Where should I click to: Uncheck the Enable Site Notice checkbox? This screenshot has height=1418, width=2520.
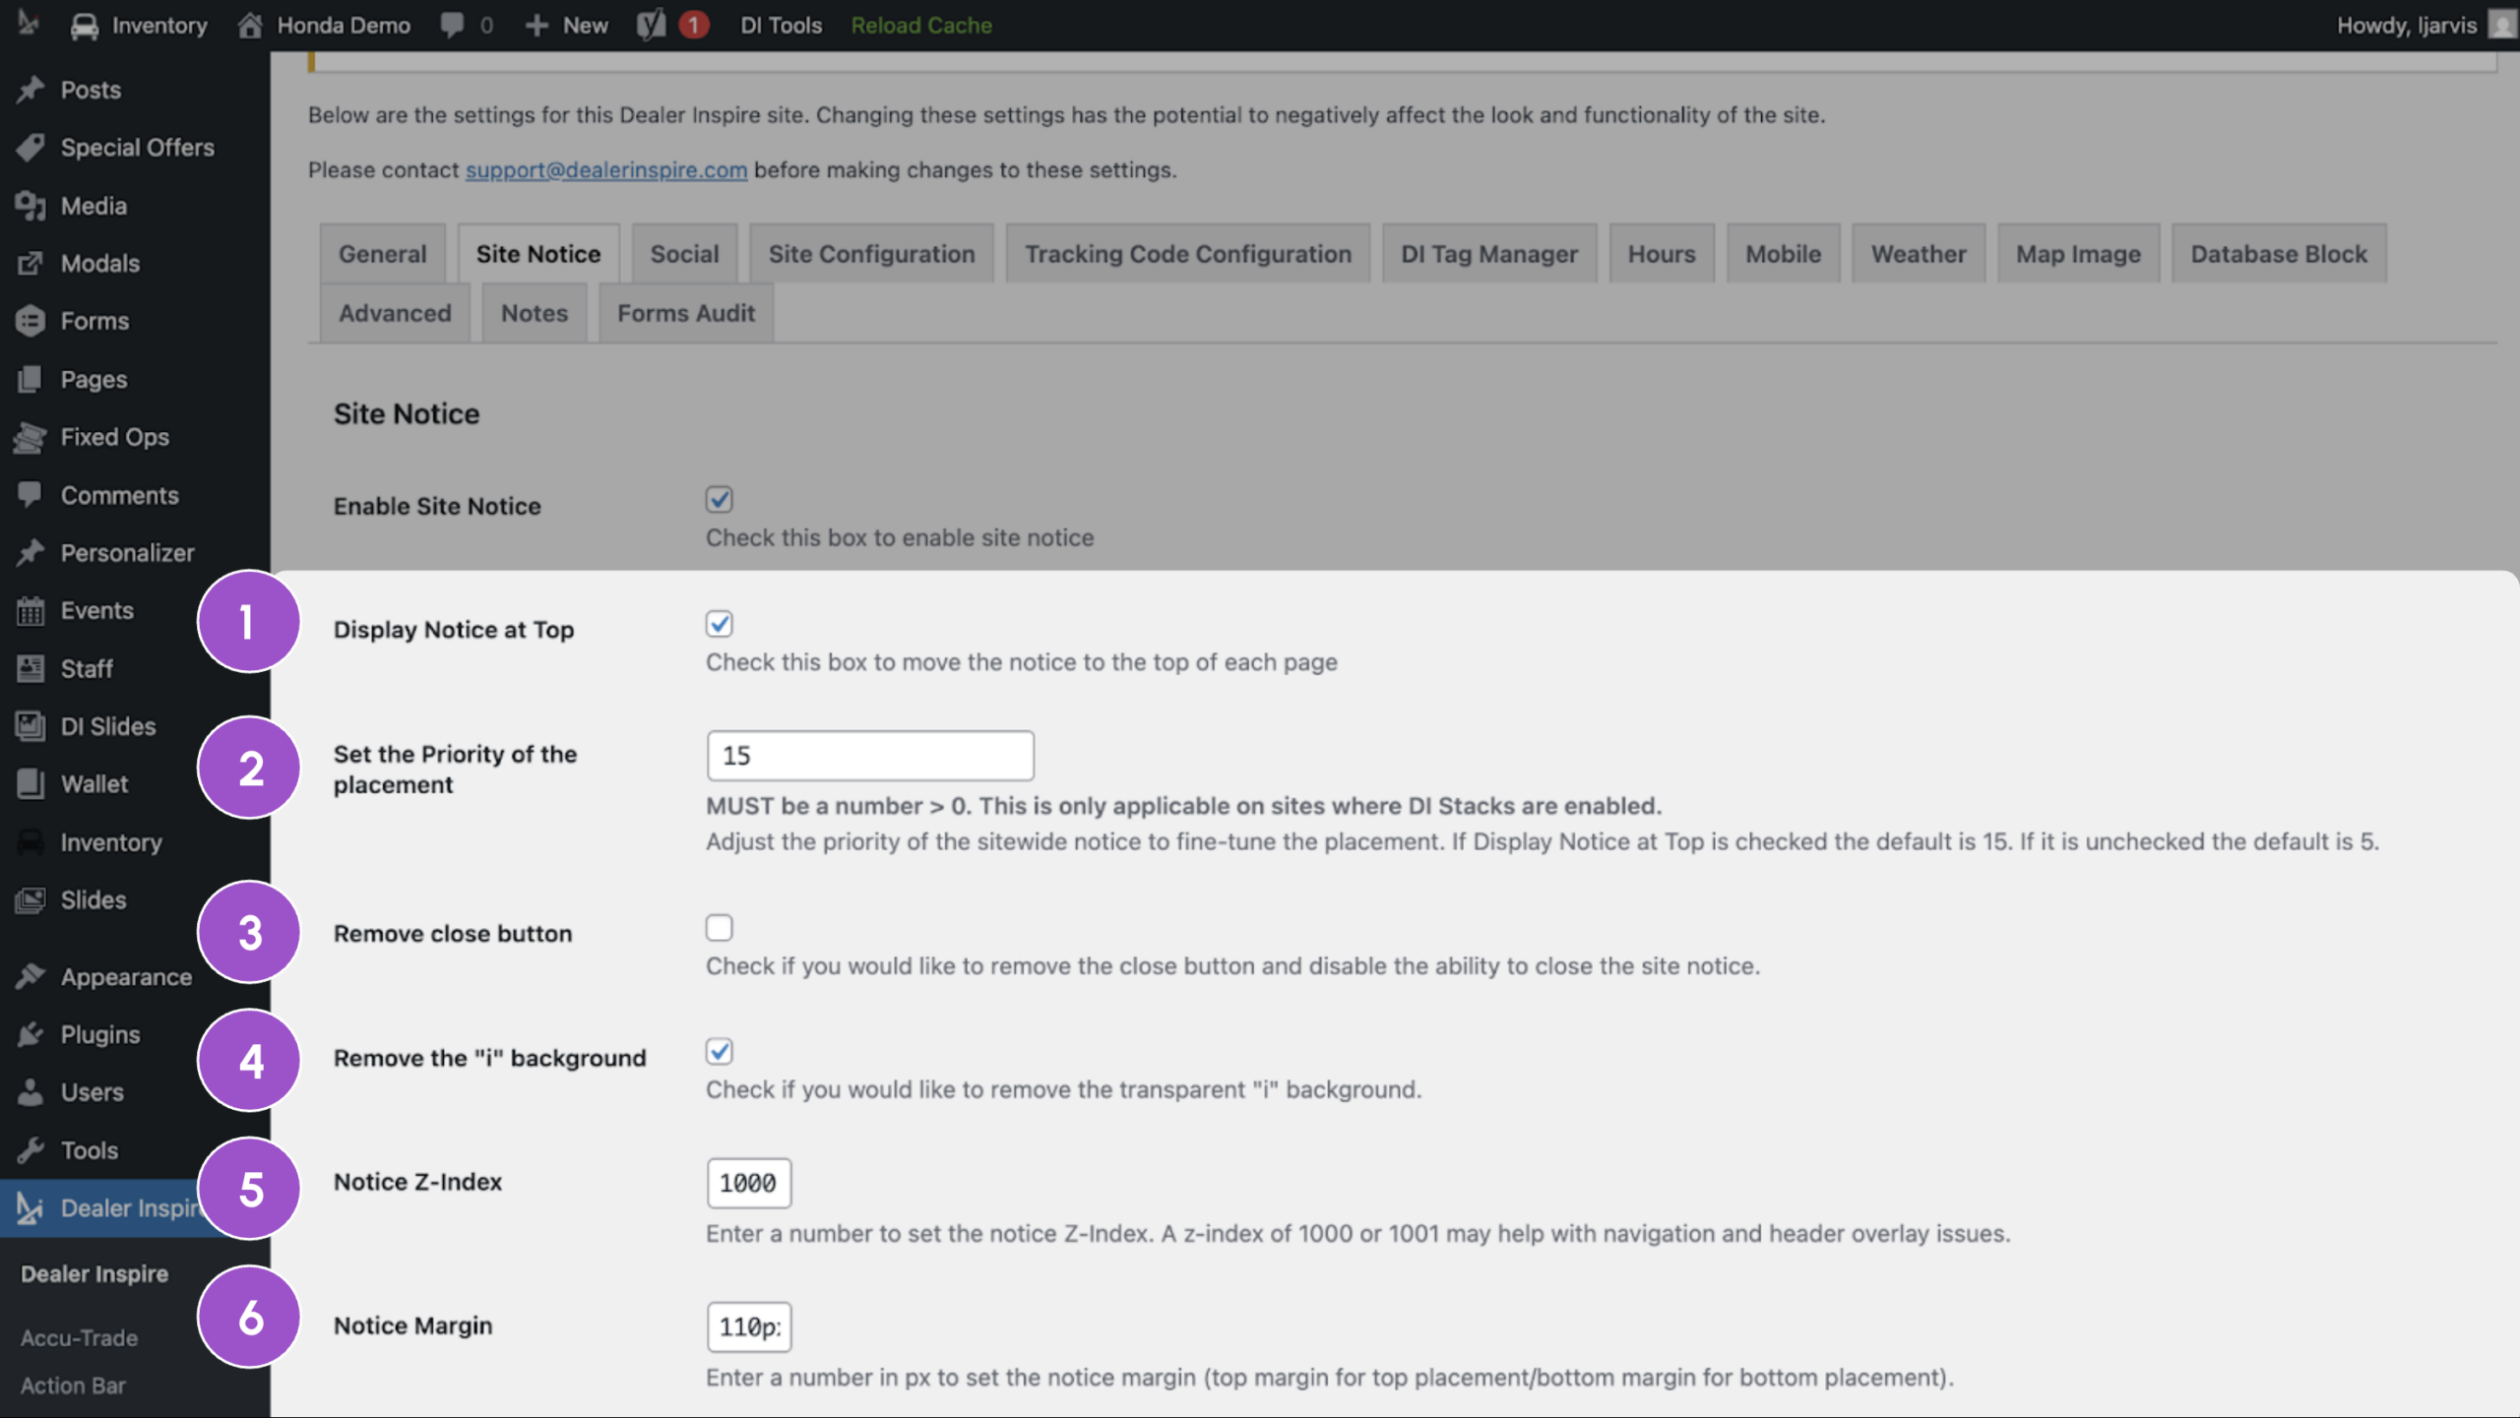coord(720,500)
